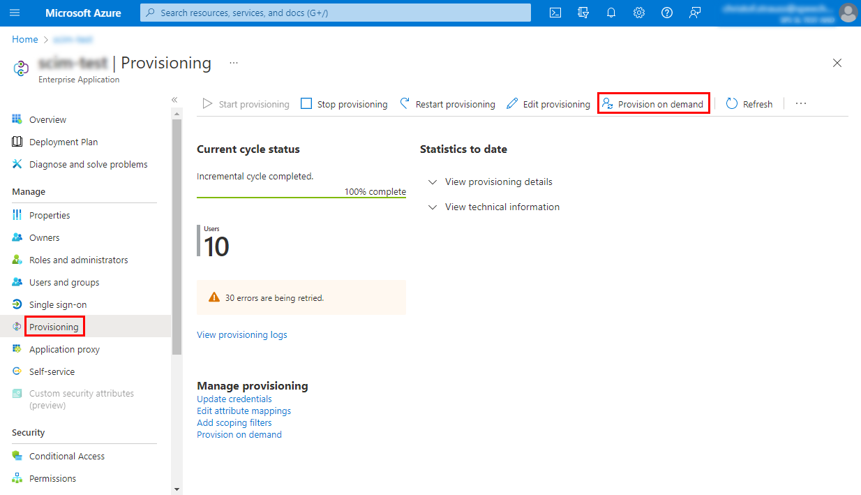Open the feedback icon in header
This screenshot has height=495, width=861.
695,13
